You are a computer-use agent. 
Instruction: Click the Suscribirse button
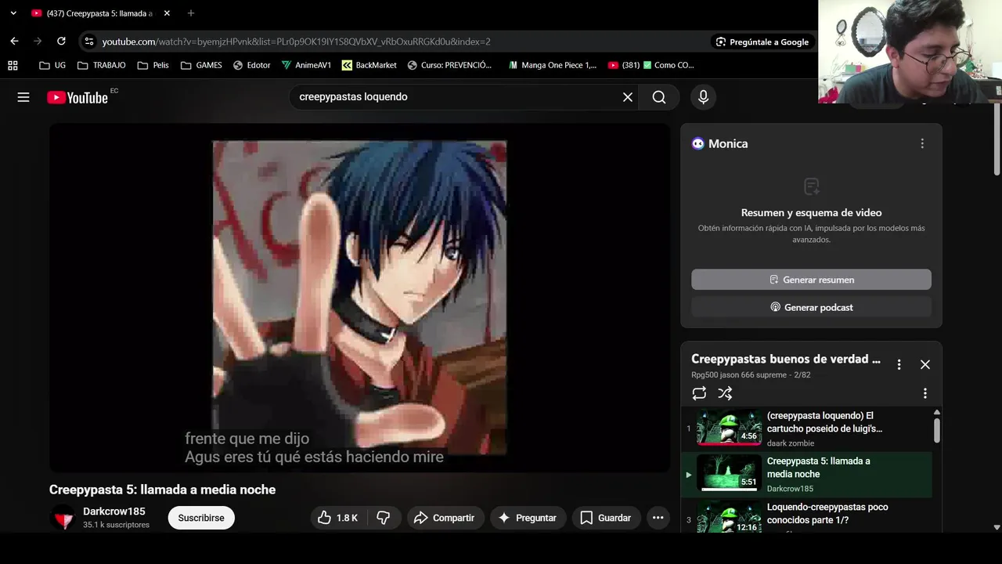(201, 518)
